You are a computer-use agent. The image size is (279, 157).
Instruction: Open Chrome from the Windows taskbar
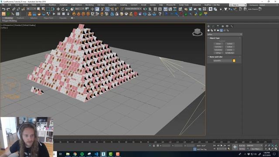click(75, 154)
